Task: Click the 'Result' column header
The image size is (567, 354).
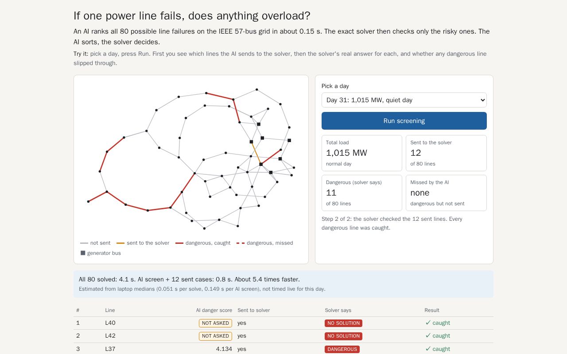Action: (x=432, y=310)
